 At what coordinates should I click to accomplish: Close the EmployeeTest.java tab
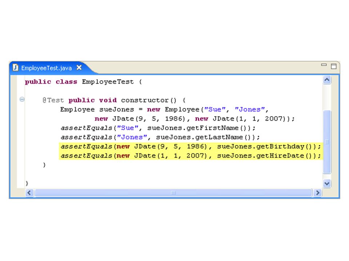click(79, 68)
